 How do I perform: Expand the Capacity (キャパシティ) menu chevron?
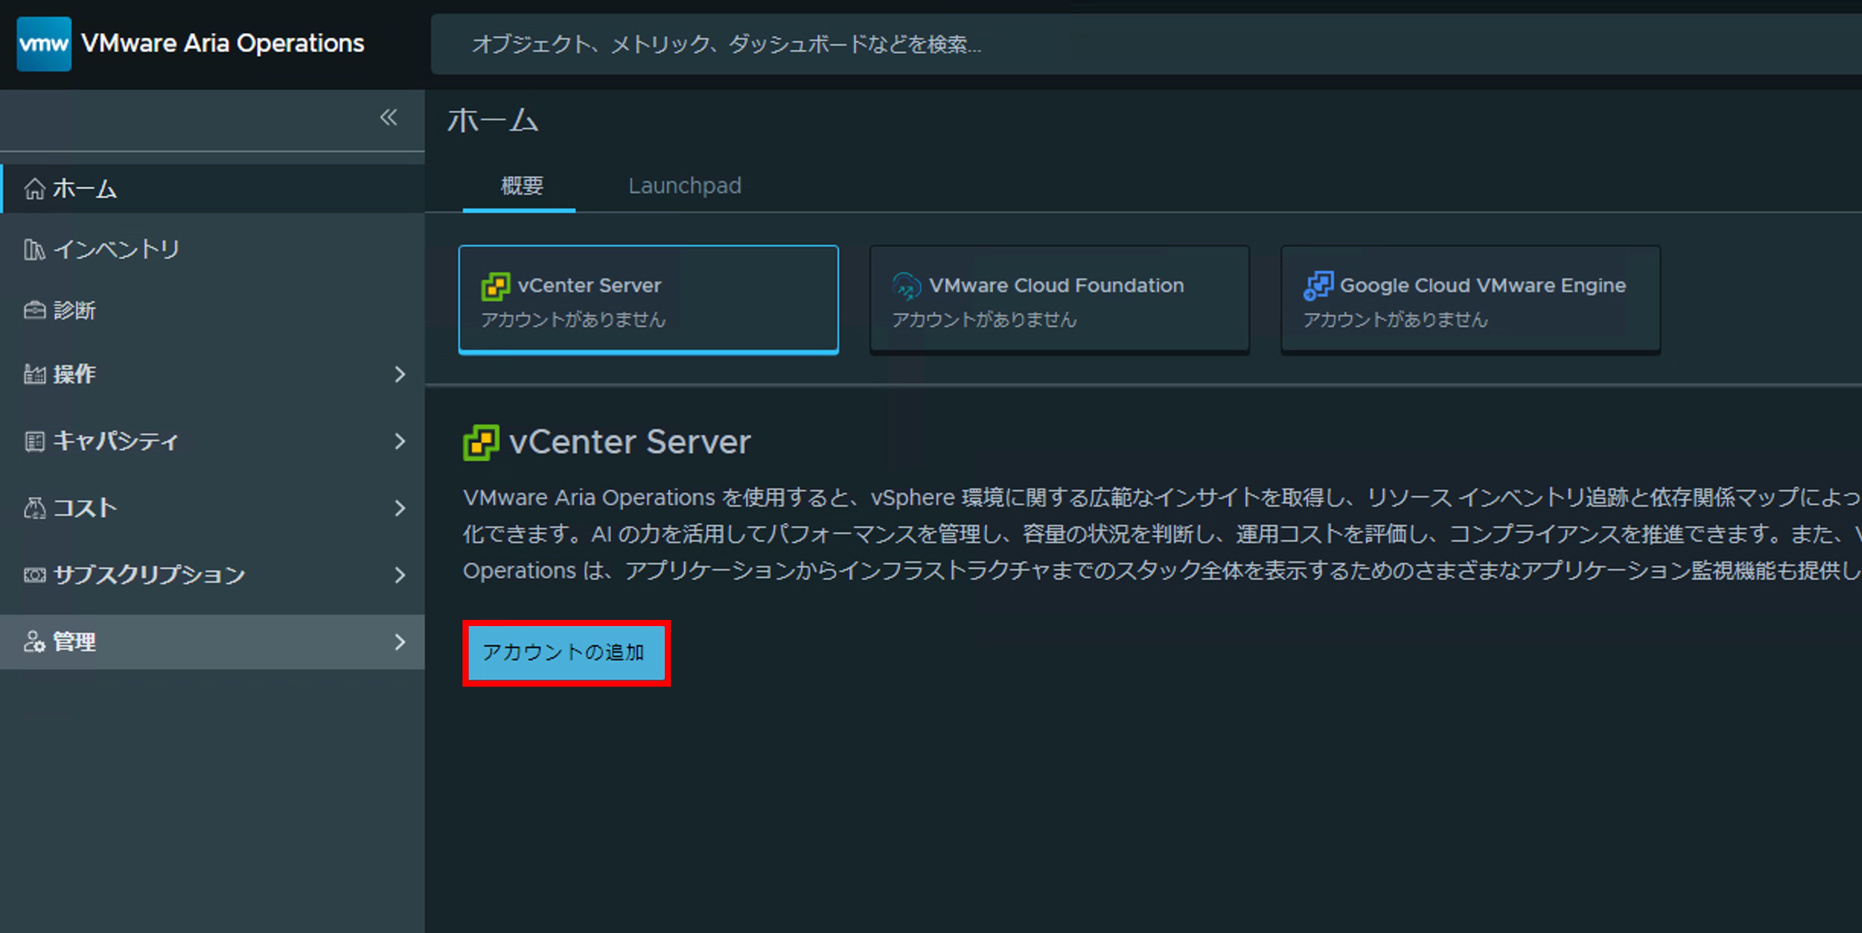[x=400, y=441]
